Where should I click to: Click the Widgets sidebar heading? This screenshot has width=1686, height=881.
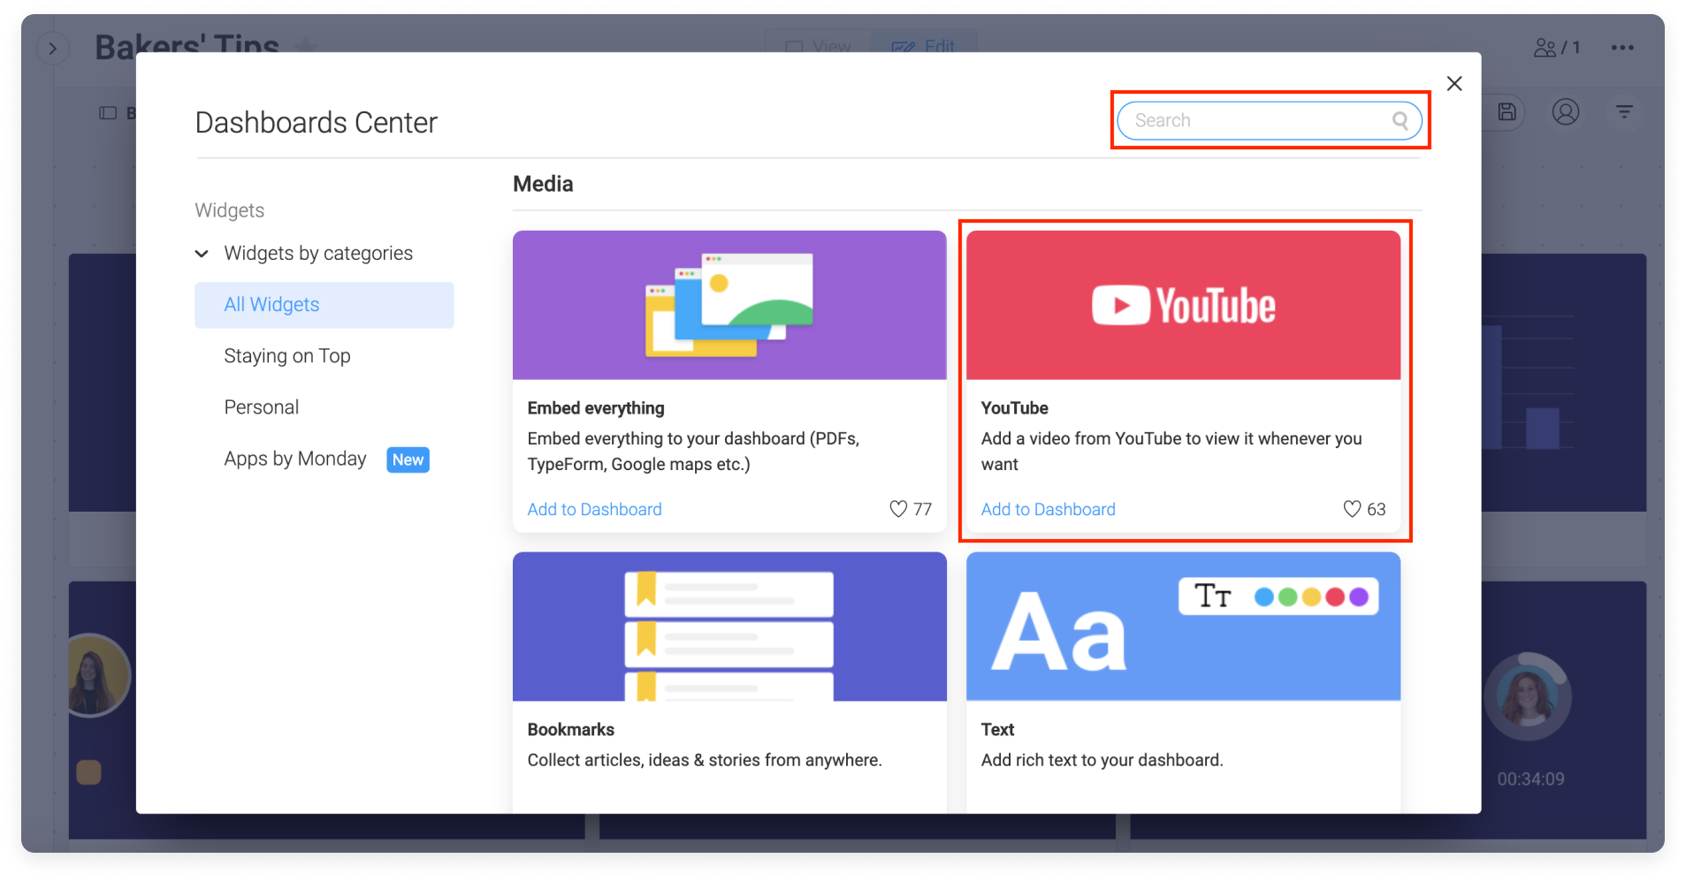tap(229, 210)
